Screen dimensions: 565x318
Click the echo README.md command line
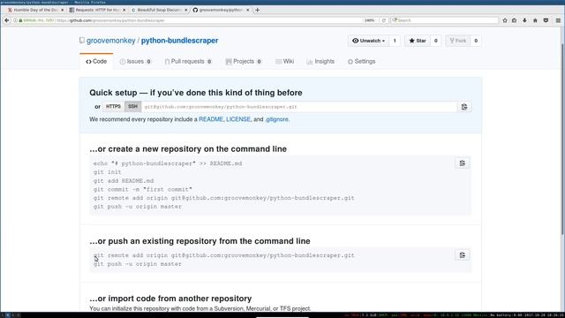click(168, 163)
